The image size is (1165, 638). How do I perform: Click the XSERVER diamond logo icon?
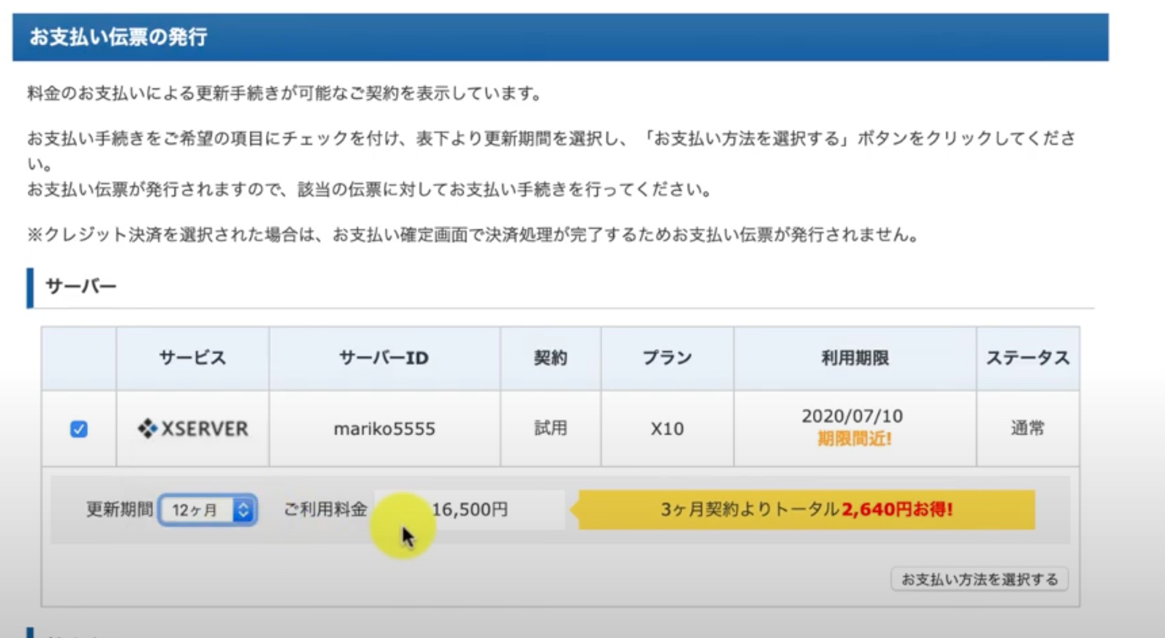click(146, 429)
